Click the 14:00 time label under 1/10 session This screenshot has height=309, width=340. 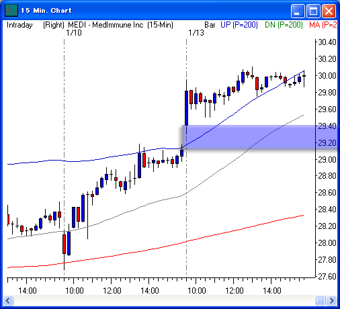[150, 291]
